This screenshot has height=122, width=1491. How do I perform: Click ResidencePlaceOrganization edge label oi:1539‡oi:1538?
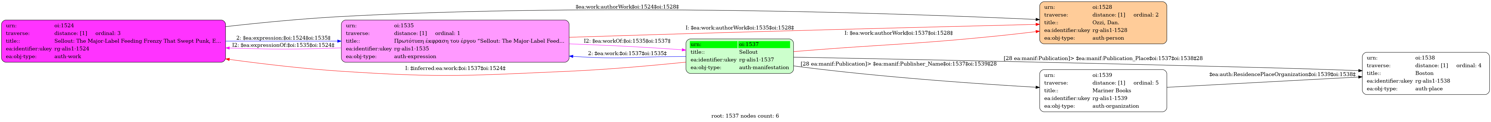[1282, 74]
